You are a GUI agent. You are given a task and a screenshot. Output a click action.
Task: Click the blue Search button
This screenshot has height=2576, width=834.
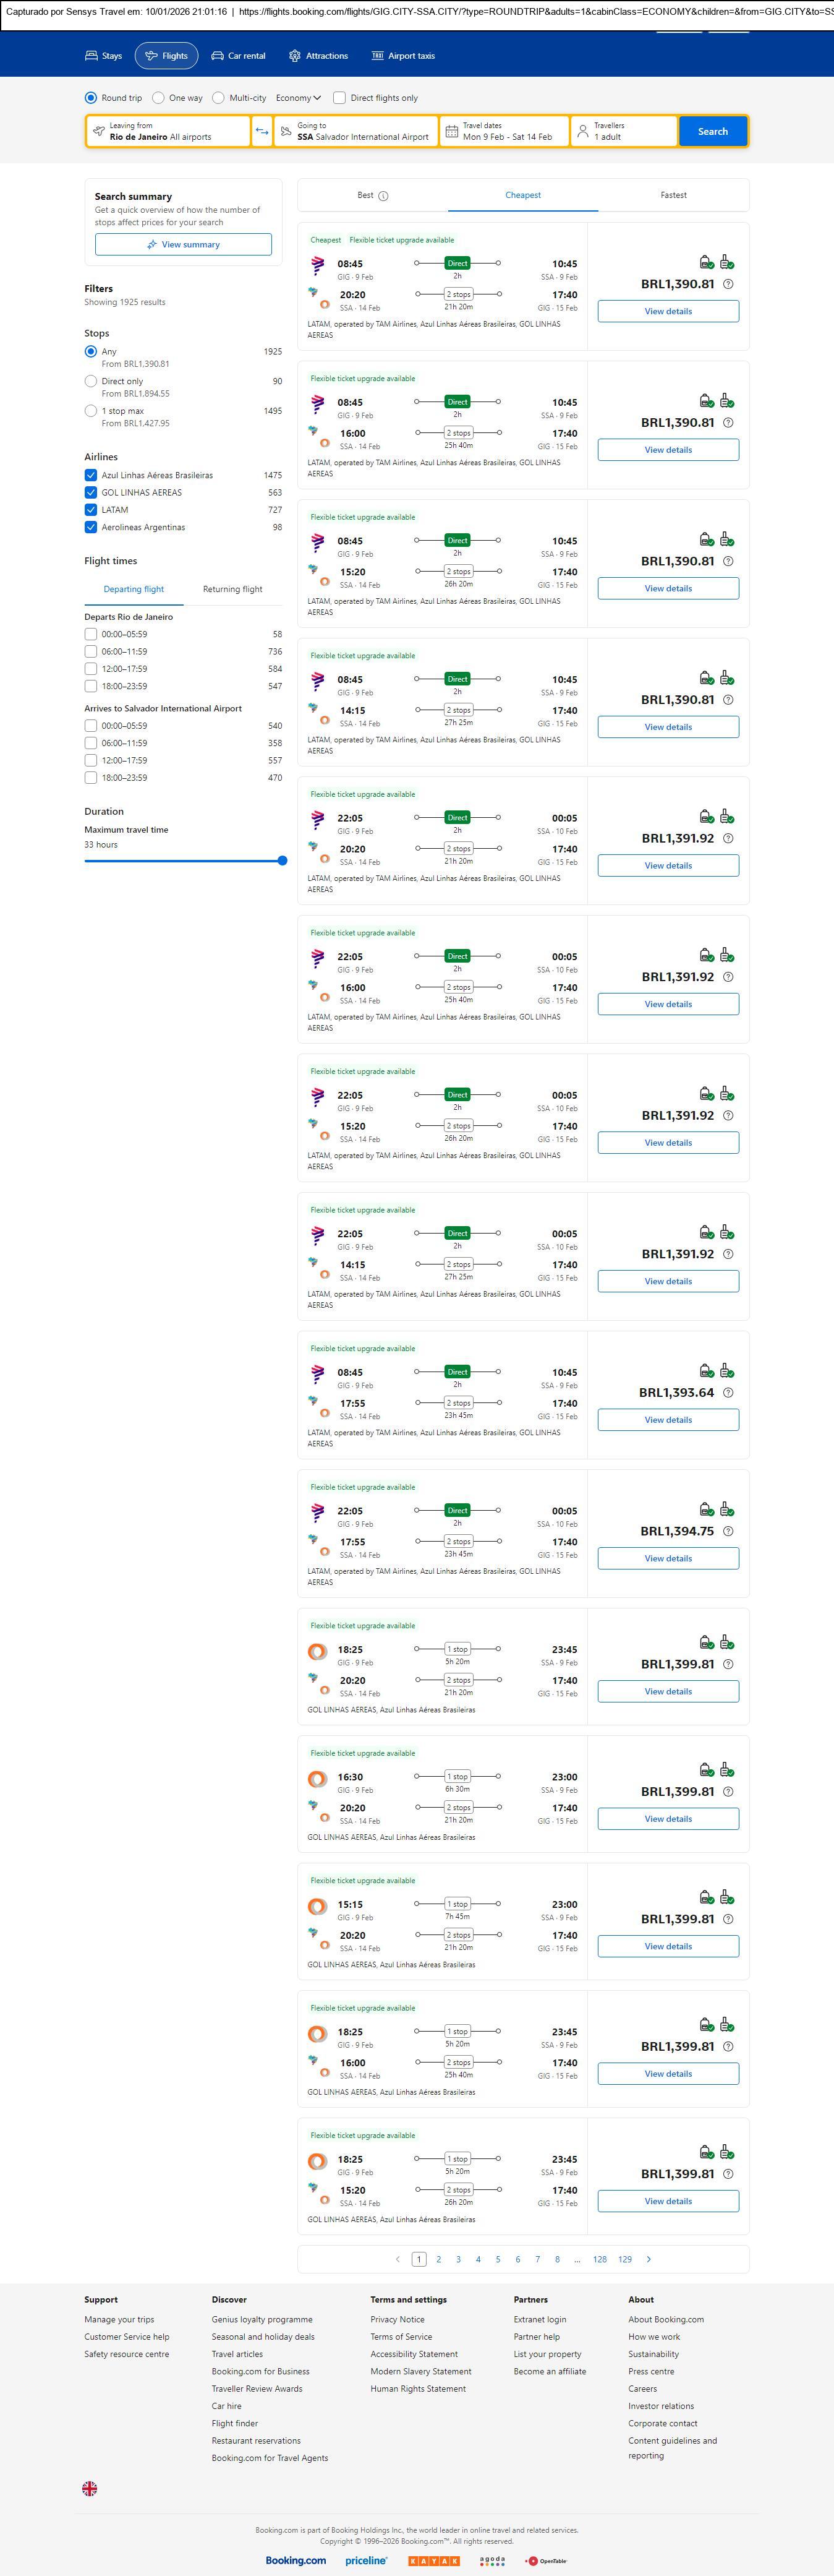tap(712, 131)
